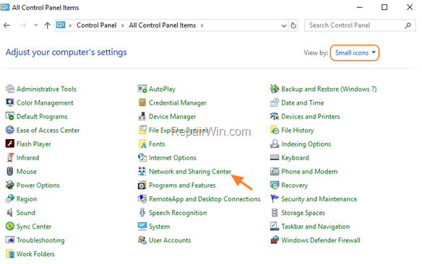
Task: Expand the address bar history dropdown
Action: point(284,25)
